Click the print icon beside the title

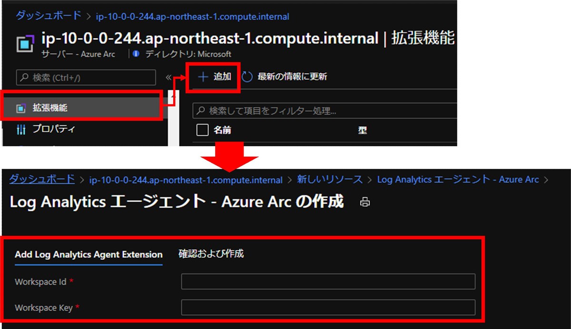coord(365,202)
